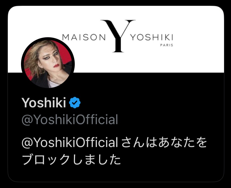Click the small PARIS label in banner

167,45
